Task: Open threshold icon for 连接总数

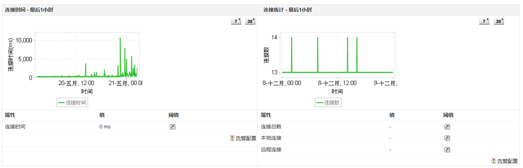Action: pos(447,127)
